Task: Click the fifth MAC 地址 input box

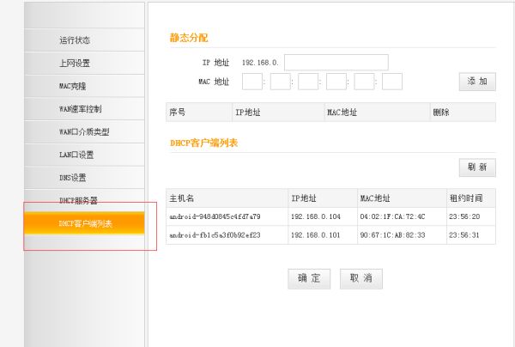Action: 364,82
